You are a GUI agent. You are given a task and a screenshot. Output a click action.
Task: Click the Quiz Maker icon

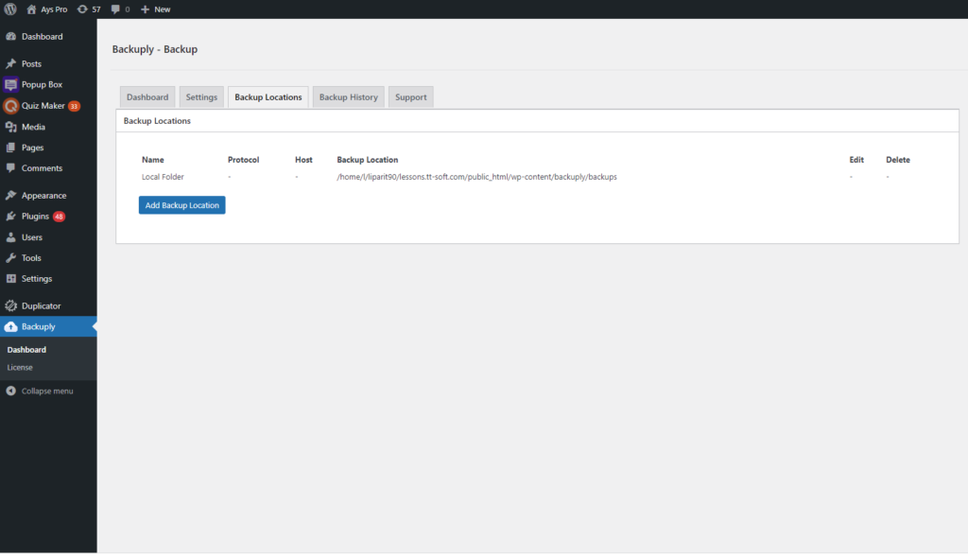point(10,106)
